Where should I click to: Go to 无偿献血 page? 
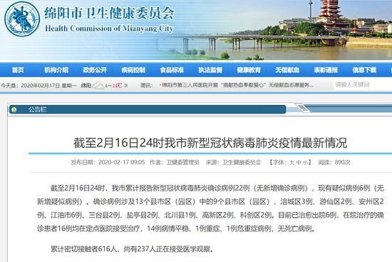click(x=287, y=70)
